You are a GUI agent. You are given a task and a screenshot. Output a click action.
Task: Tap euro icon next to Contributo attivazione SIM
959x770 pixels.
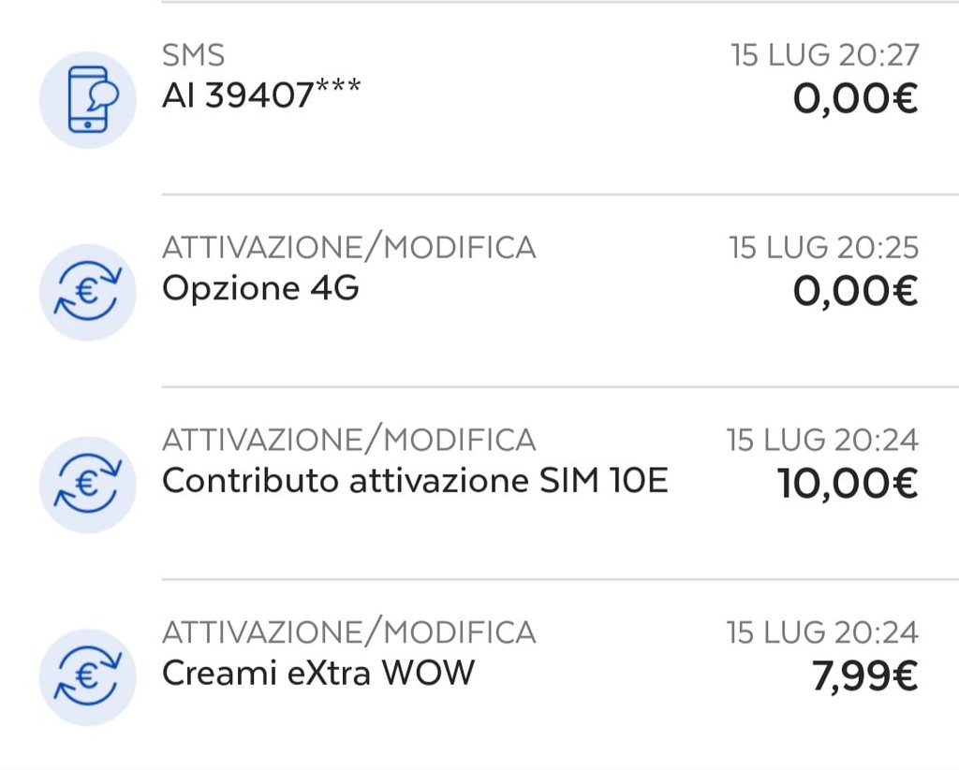[x=87, y=485]
